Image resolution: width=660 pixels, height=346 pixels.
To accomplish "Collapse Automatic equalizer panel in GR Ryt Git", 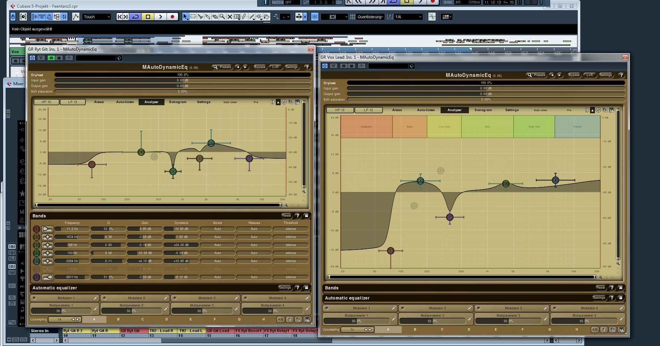I will (x=307, y=288).
